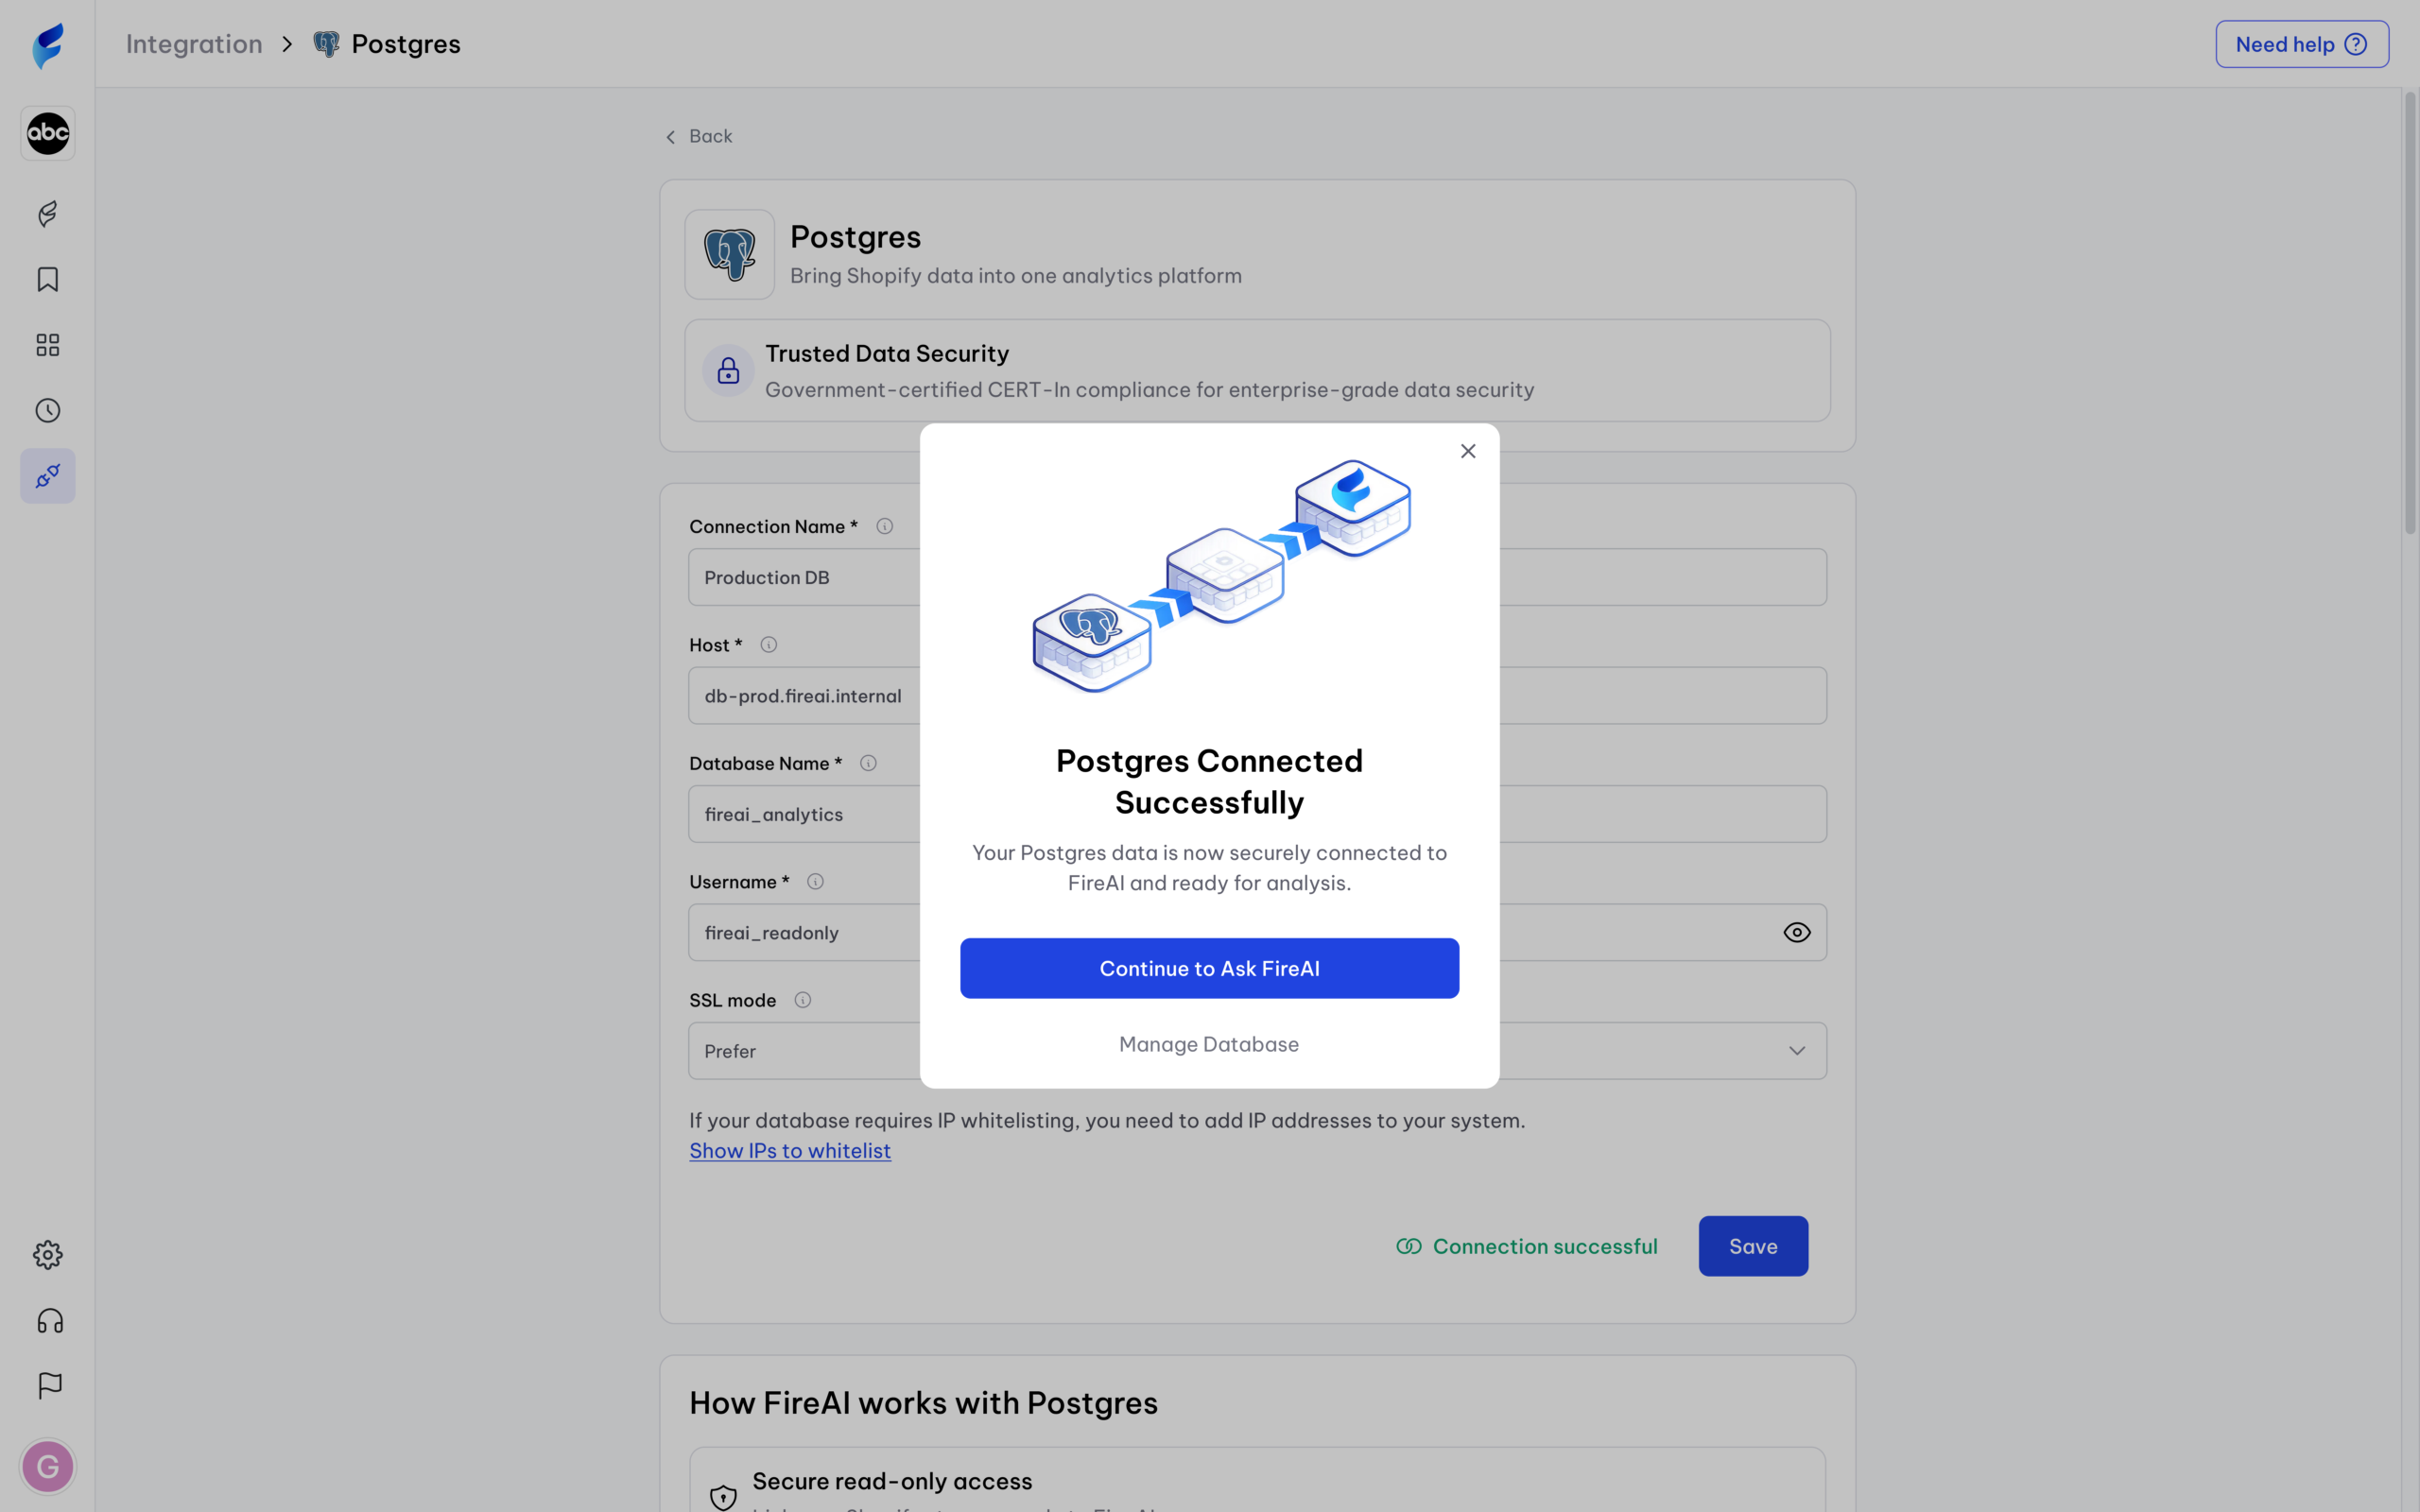The image size is (2420, 1512).
Task: Click Continue to Ask FireAI
Action: pyautogui.click(x=1209, y=968)
